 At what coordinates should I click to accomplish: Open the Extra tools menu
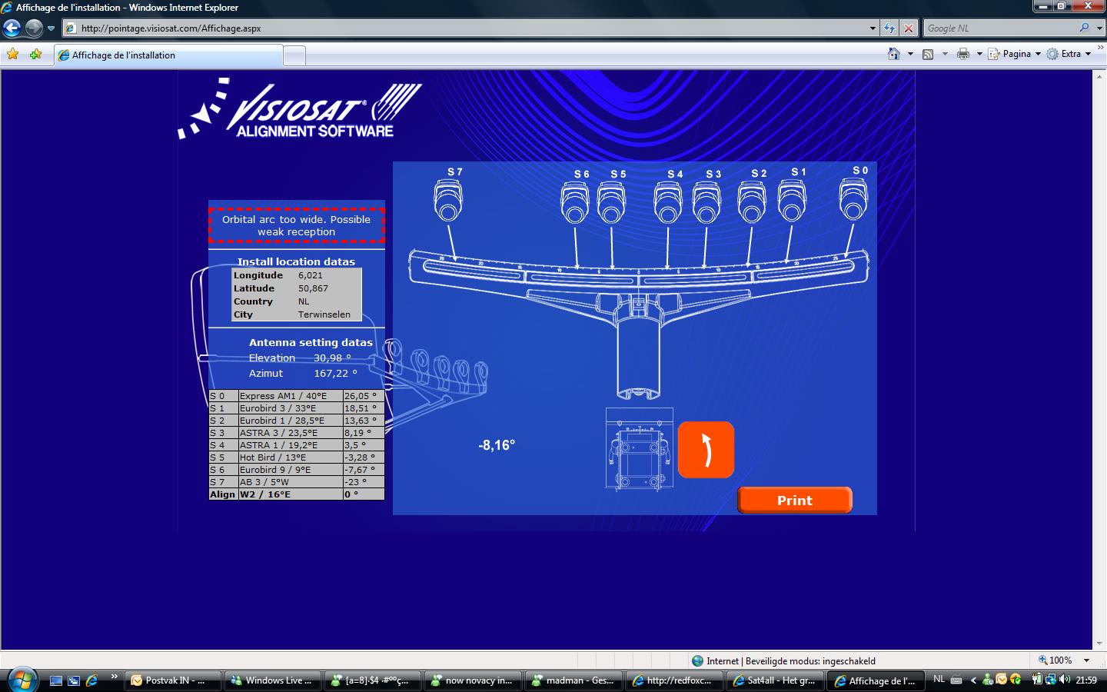(x=1069, y=54)
